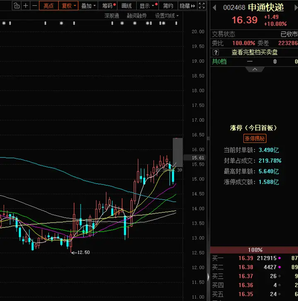Zoom in chart with plus icon
The width and height of the screenshot is (298, 301).
tap(26, 6)
